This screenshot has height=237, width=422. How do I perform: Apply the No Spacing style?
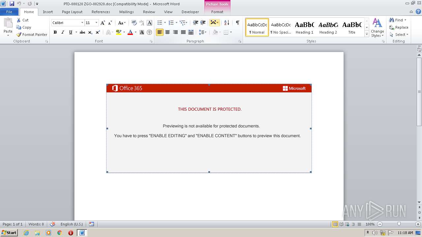coord(281,27)
